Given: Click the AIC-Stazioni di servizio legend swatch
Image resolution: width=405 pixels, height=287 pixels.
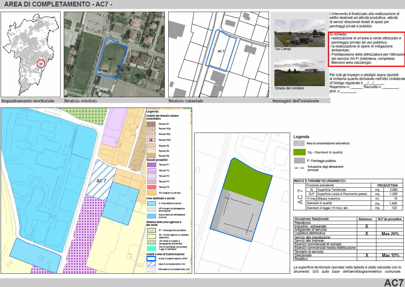Looking at the screenshot, I should (x=151, y=193).
